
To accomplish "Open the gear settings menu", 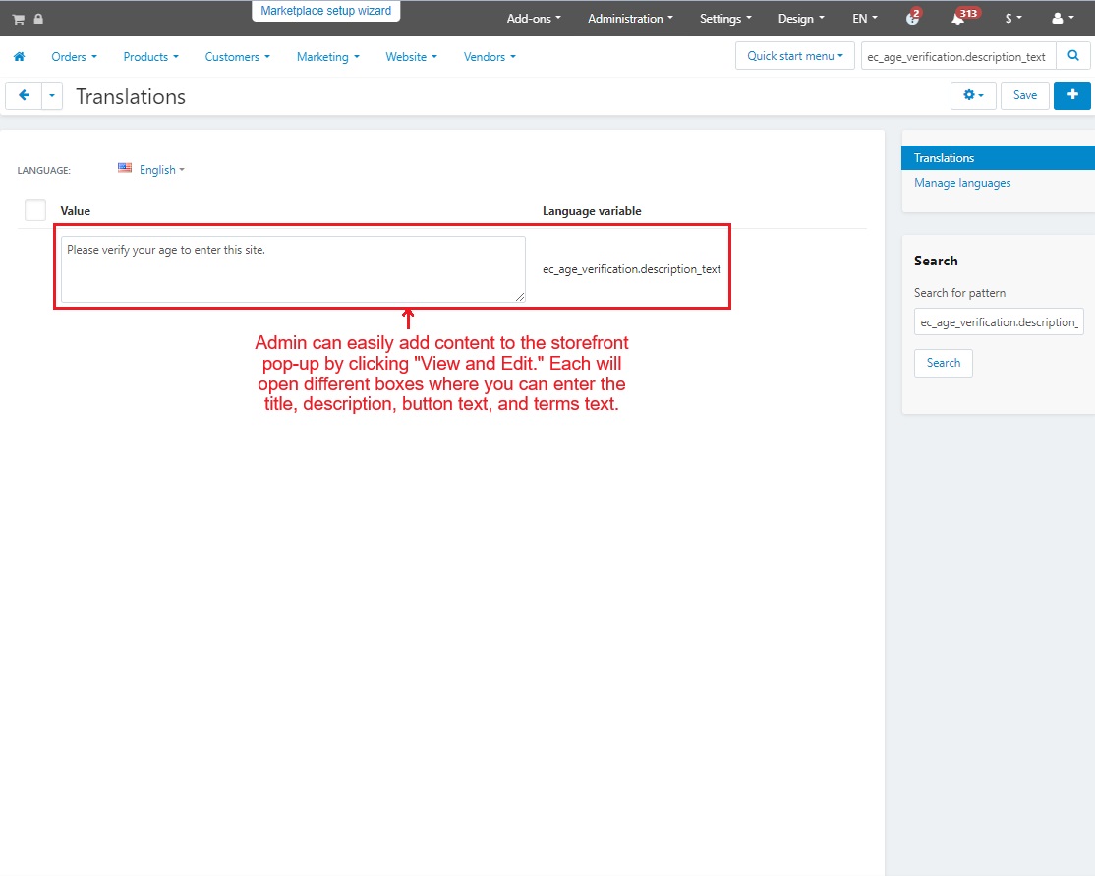I will click(973, 95).
